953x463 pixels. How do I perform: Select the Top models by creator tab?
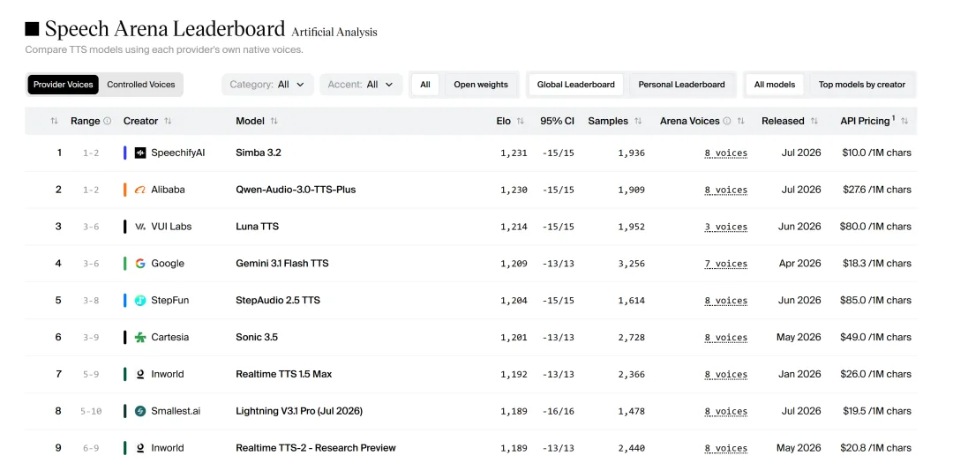point(862,85)
